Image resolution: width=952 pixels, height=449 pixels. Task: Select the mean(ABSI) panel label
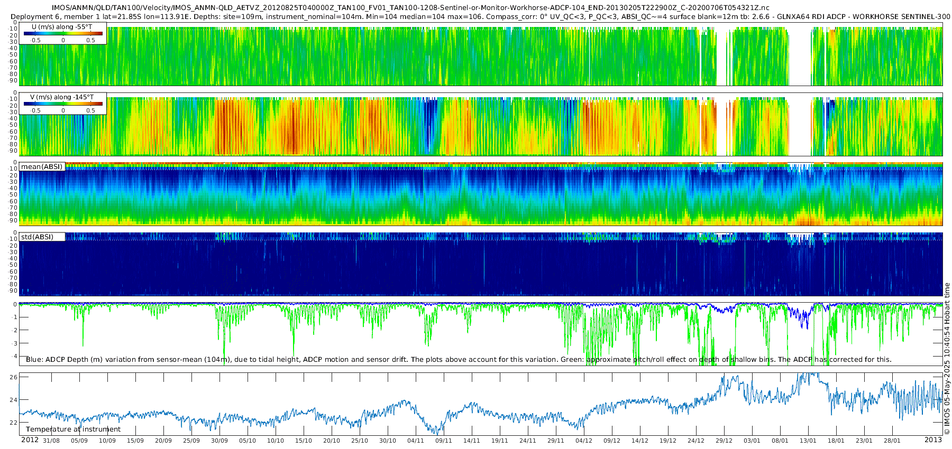(42, 167)
